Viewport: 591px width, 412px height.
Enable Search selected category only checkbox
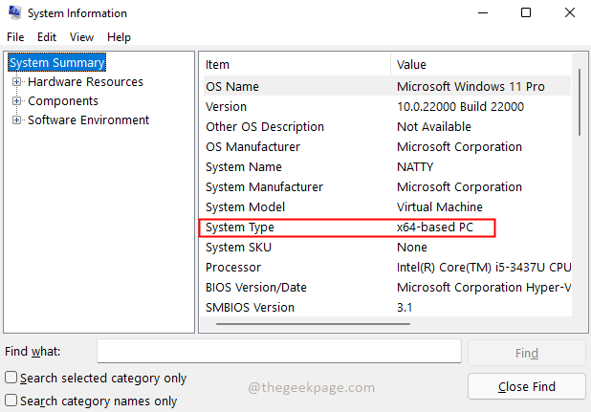11,378
